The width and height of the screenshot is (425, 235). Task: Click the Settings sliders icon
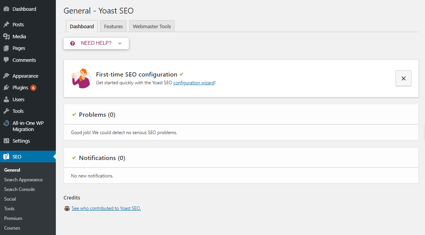point(6,141)
